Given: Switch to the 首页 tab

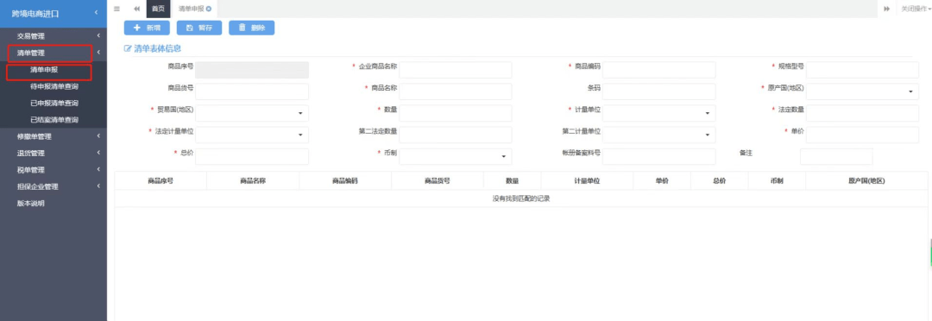Looking at the screenshot, I should 158,9.
